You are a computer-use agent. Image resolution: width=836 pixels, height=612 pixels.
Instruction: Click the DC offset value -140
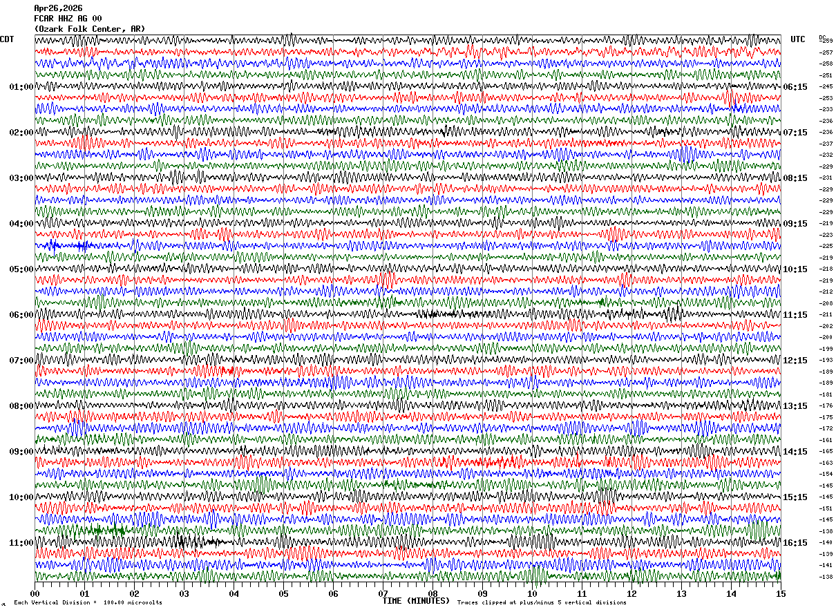click(826, 543)
